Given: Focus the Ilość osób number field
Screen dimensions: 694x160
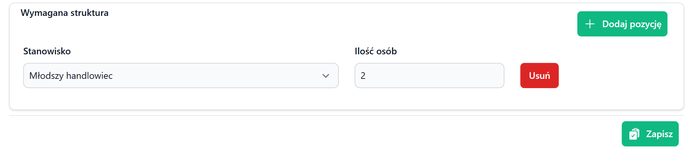Looking at the screenshot, I should click(429, 76).
